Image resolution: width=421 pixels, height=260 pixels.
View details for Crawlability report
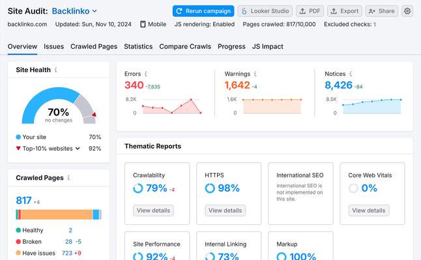tap(153, 211)
